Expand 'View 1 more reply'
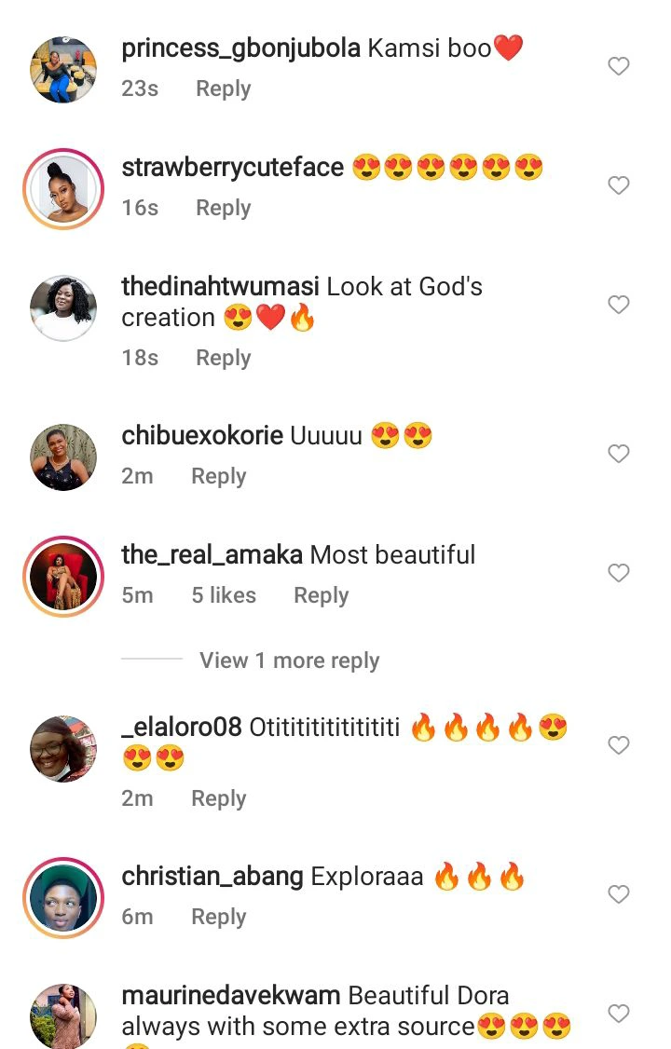The width and height of the screenshot is (671, 1049). (289, 661)
